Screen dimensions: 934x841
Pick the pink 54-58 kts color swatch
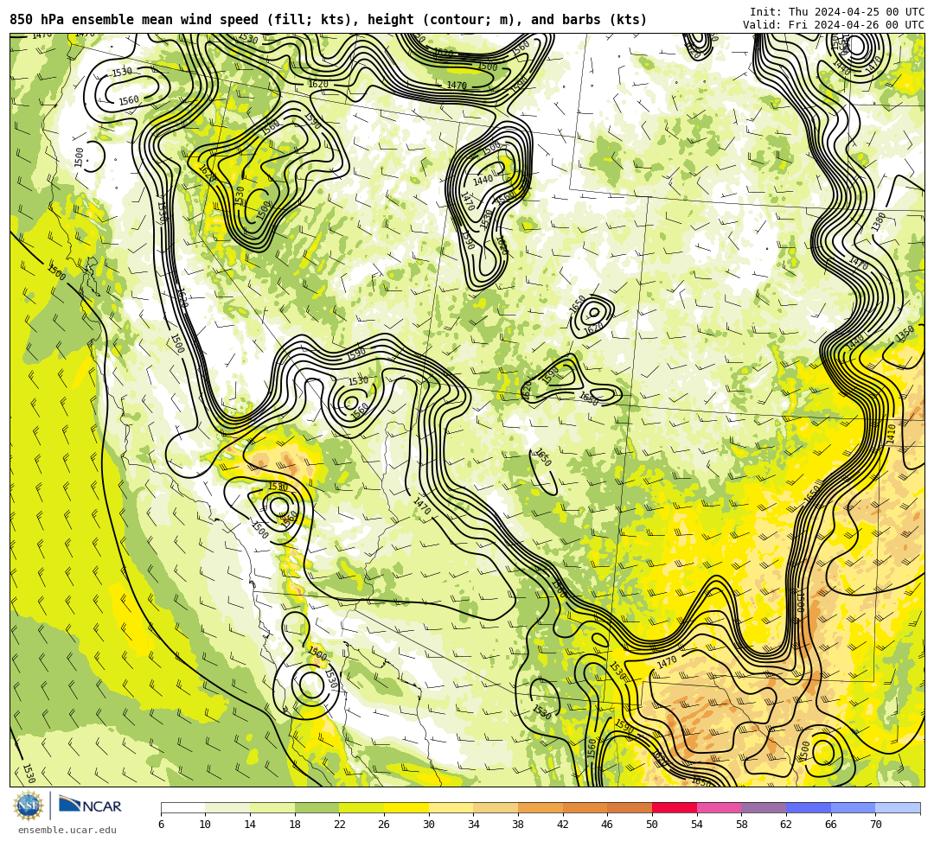[x=719, y=807]
